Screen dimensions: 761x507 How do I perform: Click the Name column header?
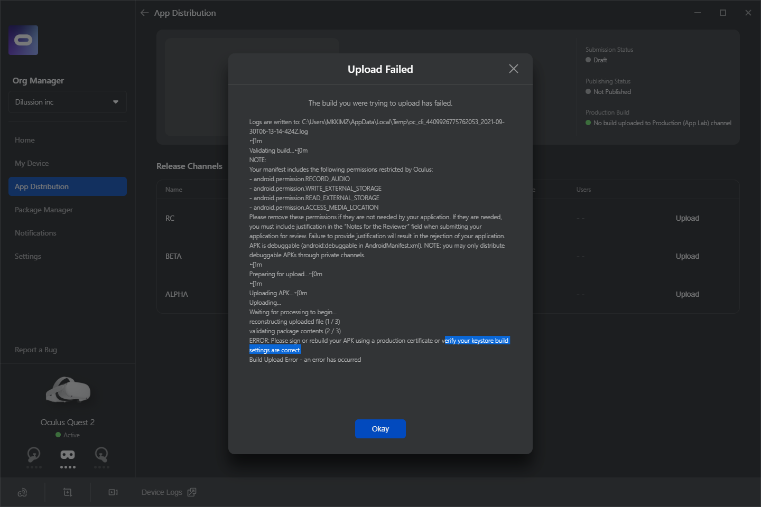click(x=173, y=190)
